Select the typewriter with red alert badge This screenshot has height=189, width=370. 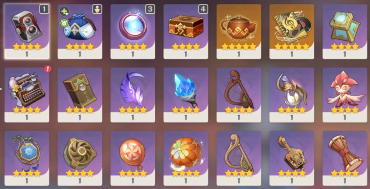27,95
